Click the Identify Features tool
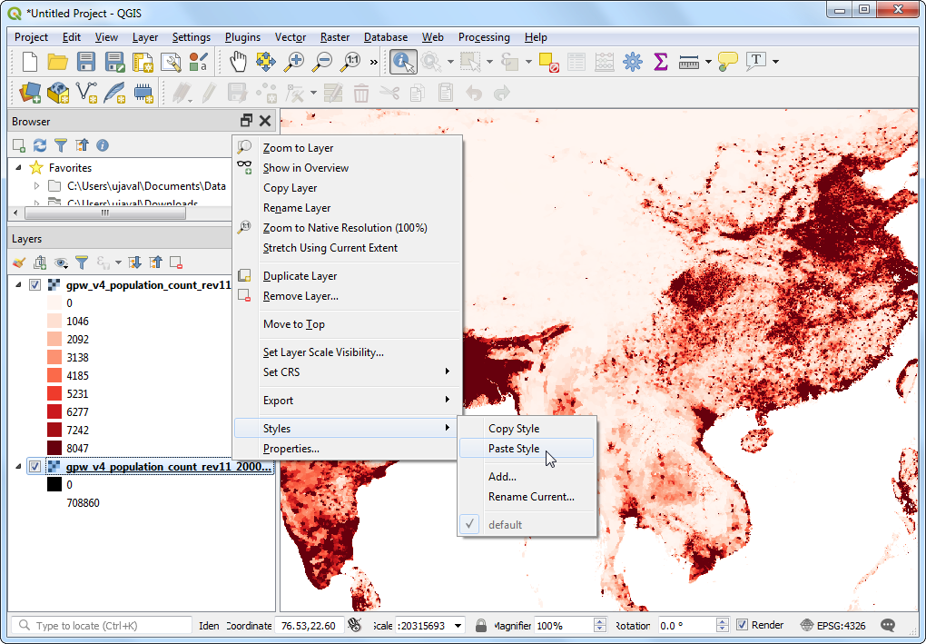Screen dimensions: 926x644 point(403,62)
